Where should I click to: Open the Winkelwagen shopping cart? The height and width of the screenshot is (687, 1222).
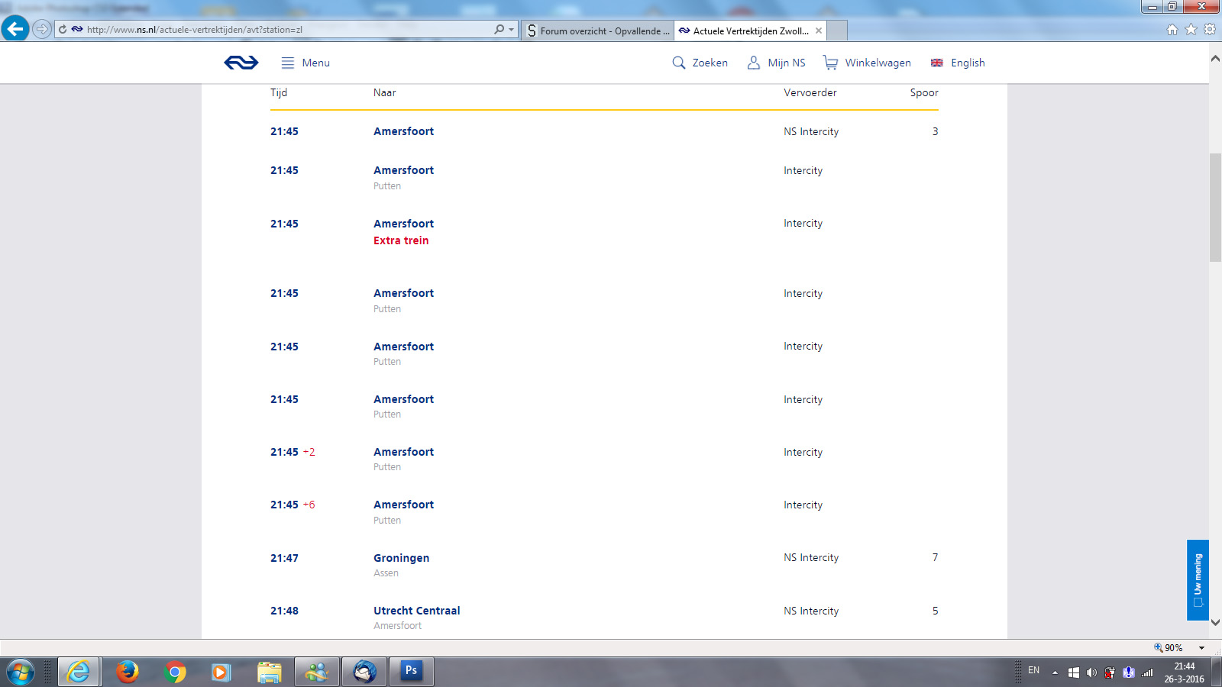coord(867,63)
